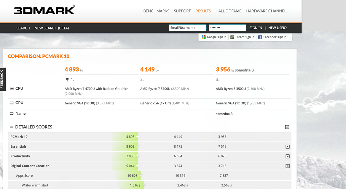This screenshot has height=189, width=346.
Task: Click the Productivity score 7 080
Action: 130,156
